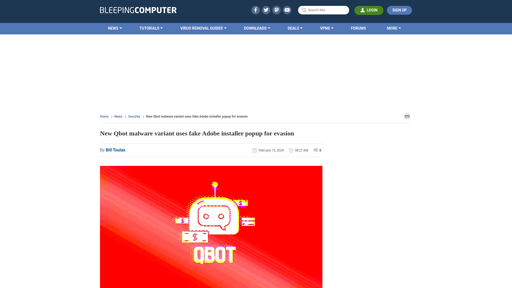
Task: Open the DOWNLOADS menu
Action: point(257,28)
